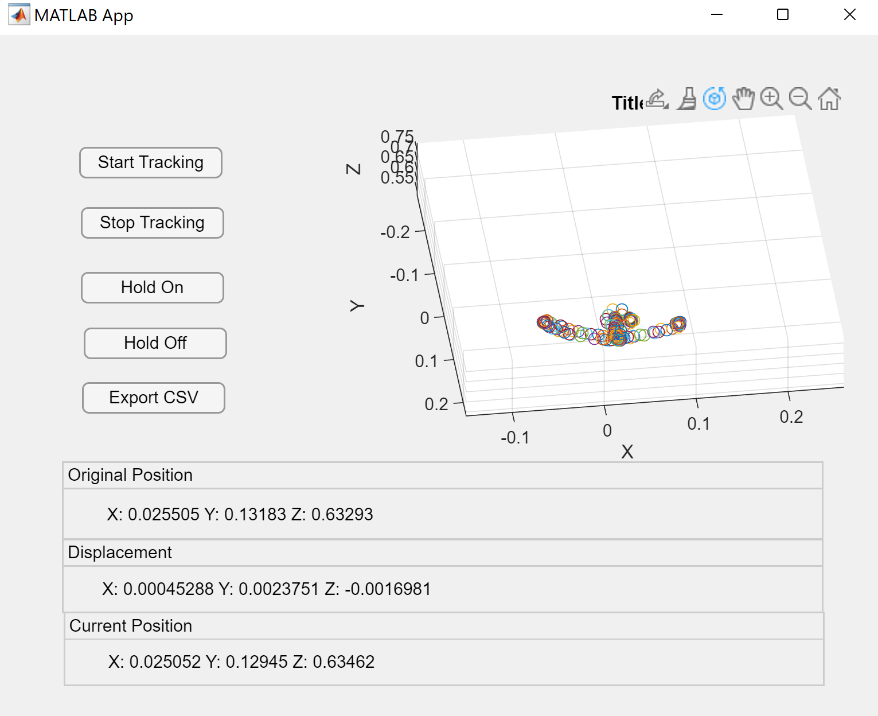Export data with Export CSV button

[154, 398]
